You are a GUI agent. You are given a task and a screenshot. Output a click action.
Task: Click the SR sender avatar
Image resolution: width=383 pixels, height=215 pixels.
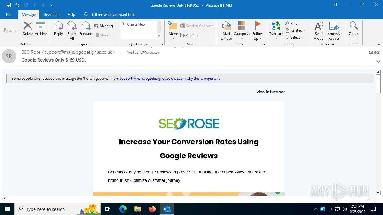point(9,56)
